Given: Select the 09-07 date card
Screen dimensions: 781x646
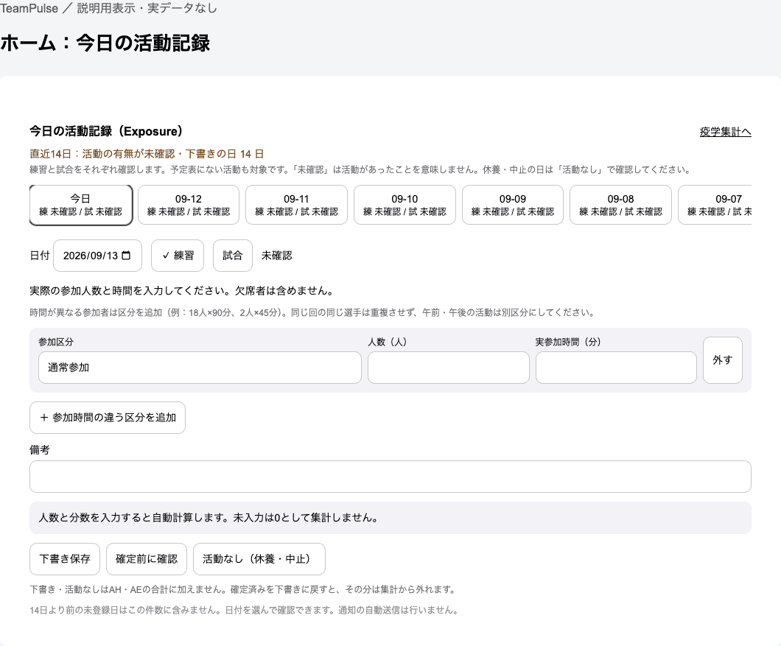Looking at the screenshot, I should point(715,206).
